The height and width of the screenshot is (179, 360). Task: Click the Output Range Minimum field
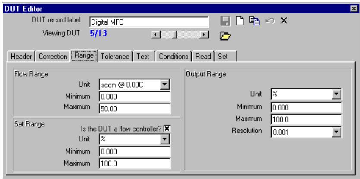pos(306,107)
